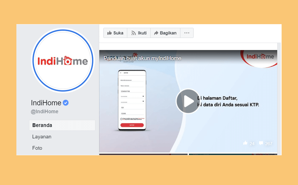Click the Suka like button
The width and height of the screenshot is (298, 185).
point(115,33)
